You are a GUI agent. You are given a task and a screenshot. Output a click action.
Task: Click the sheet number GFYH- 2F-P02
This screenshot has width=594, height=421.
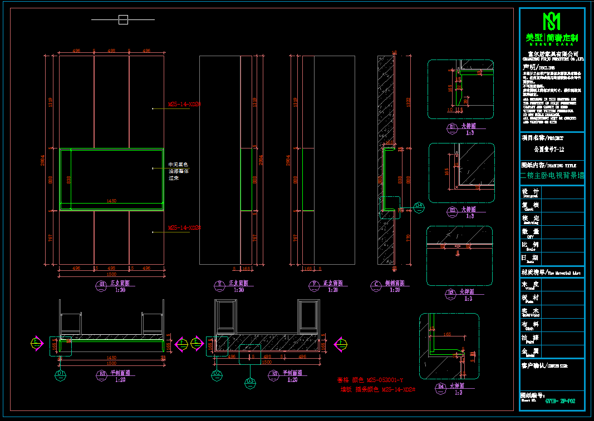click(559, 400)
